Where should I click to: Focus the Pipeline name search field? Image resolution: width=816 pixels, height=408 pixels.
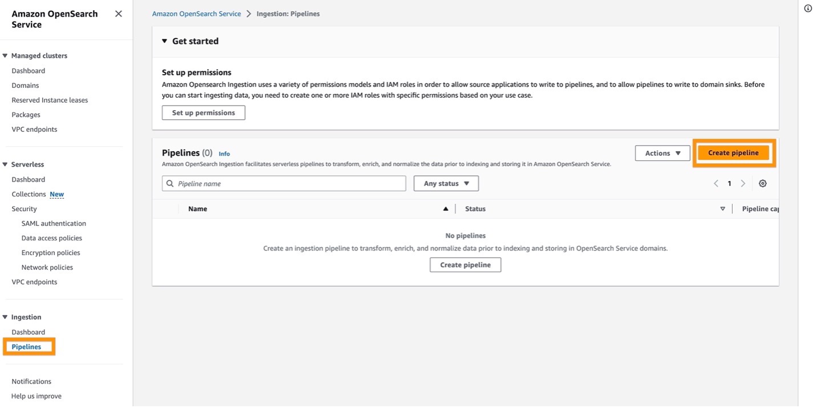[x=284, y=184]
